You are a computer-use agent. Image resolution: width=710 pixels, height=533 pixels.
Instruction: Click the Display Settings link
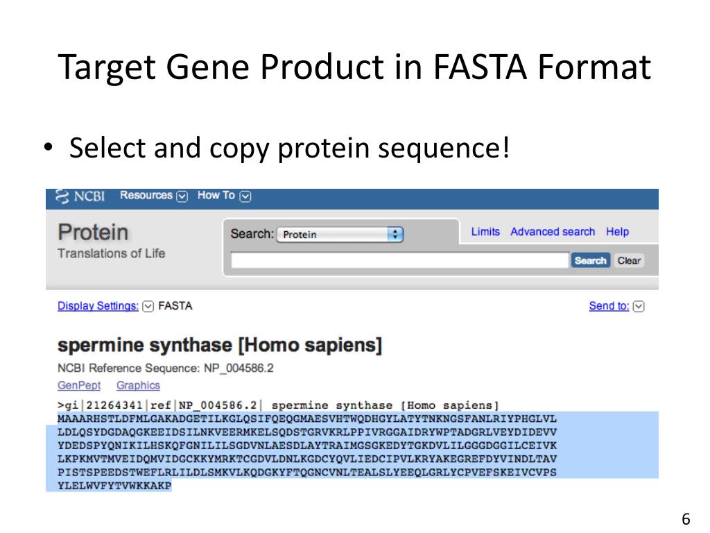[98, 306]
